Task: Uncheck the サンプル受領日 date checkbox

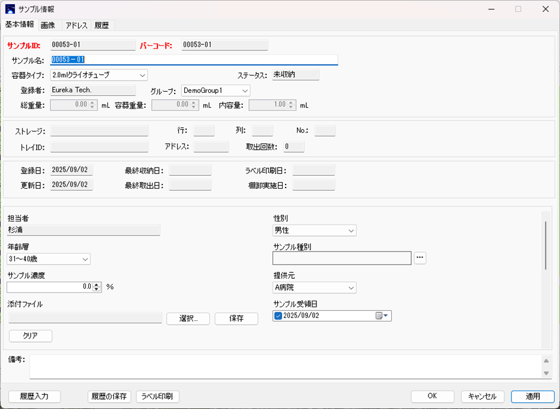Action: (279, 316)
